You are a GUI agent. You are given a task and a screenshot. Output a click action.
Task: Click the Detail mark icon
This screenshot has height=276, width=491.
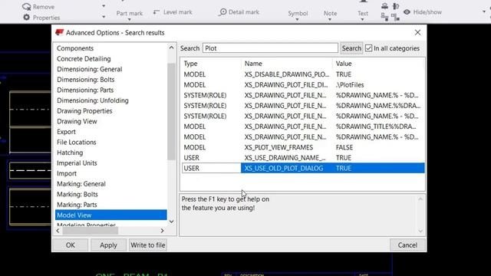coord(222,12)
